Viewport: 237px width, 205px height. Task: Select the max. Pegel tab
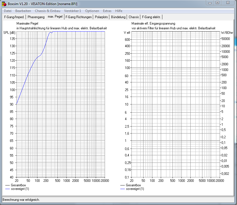point(55,17)
